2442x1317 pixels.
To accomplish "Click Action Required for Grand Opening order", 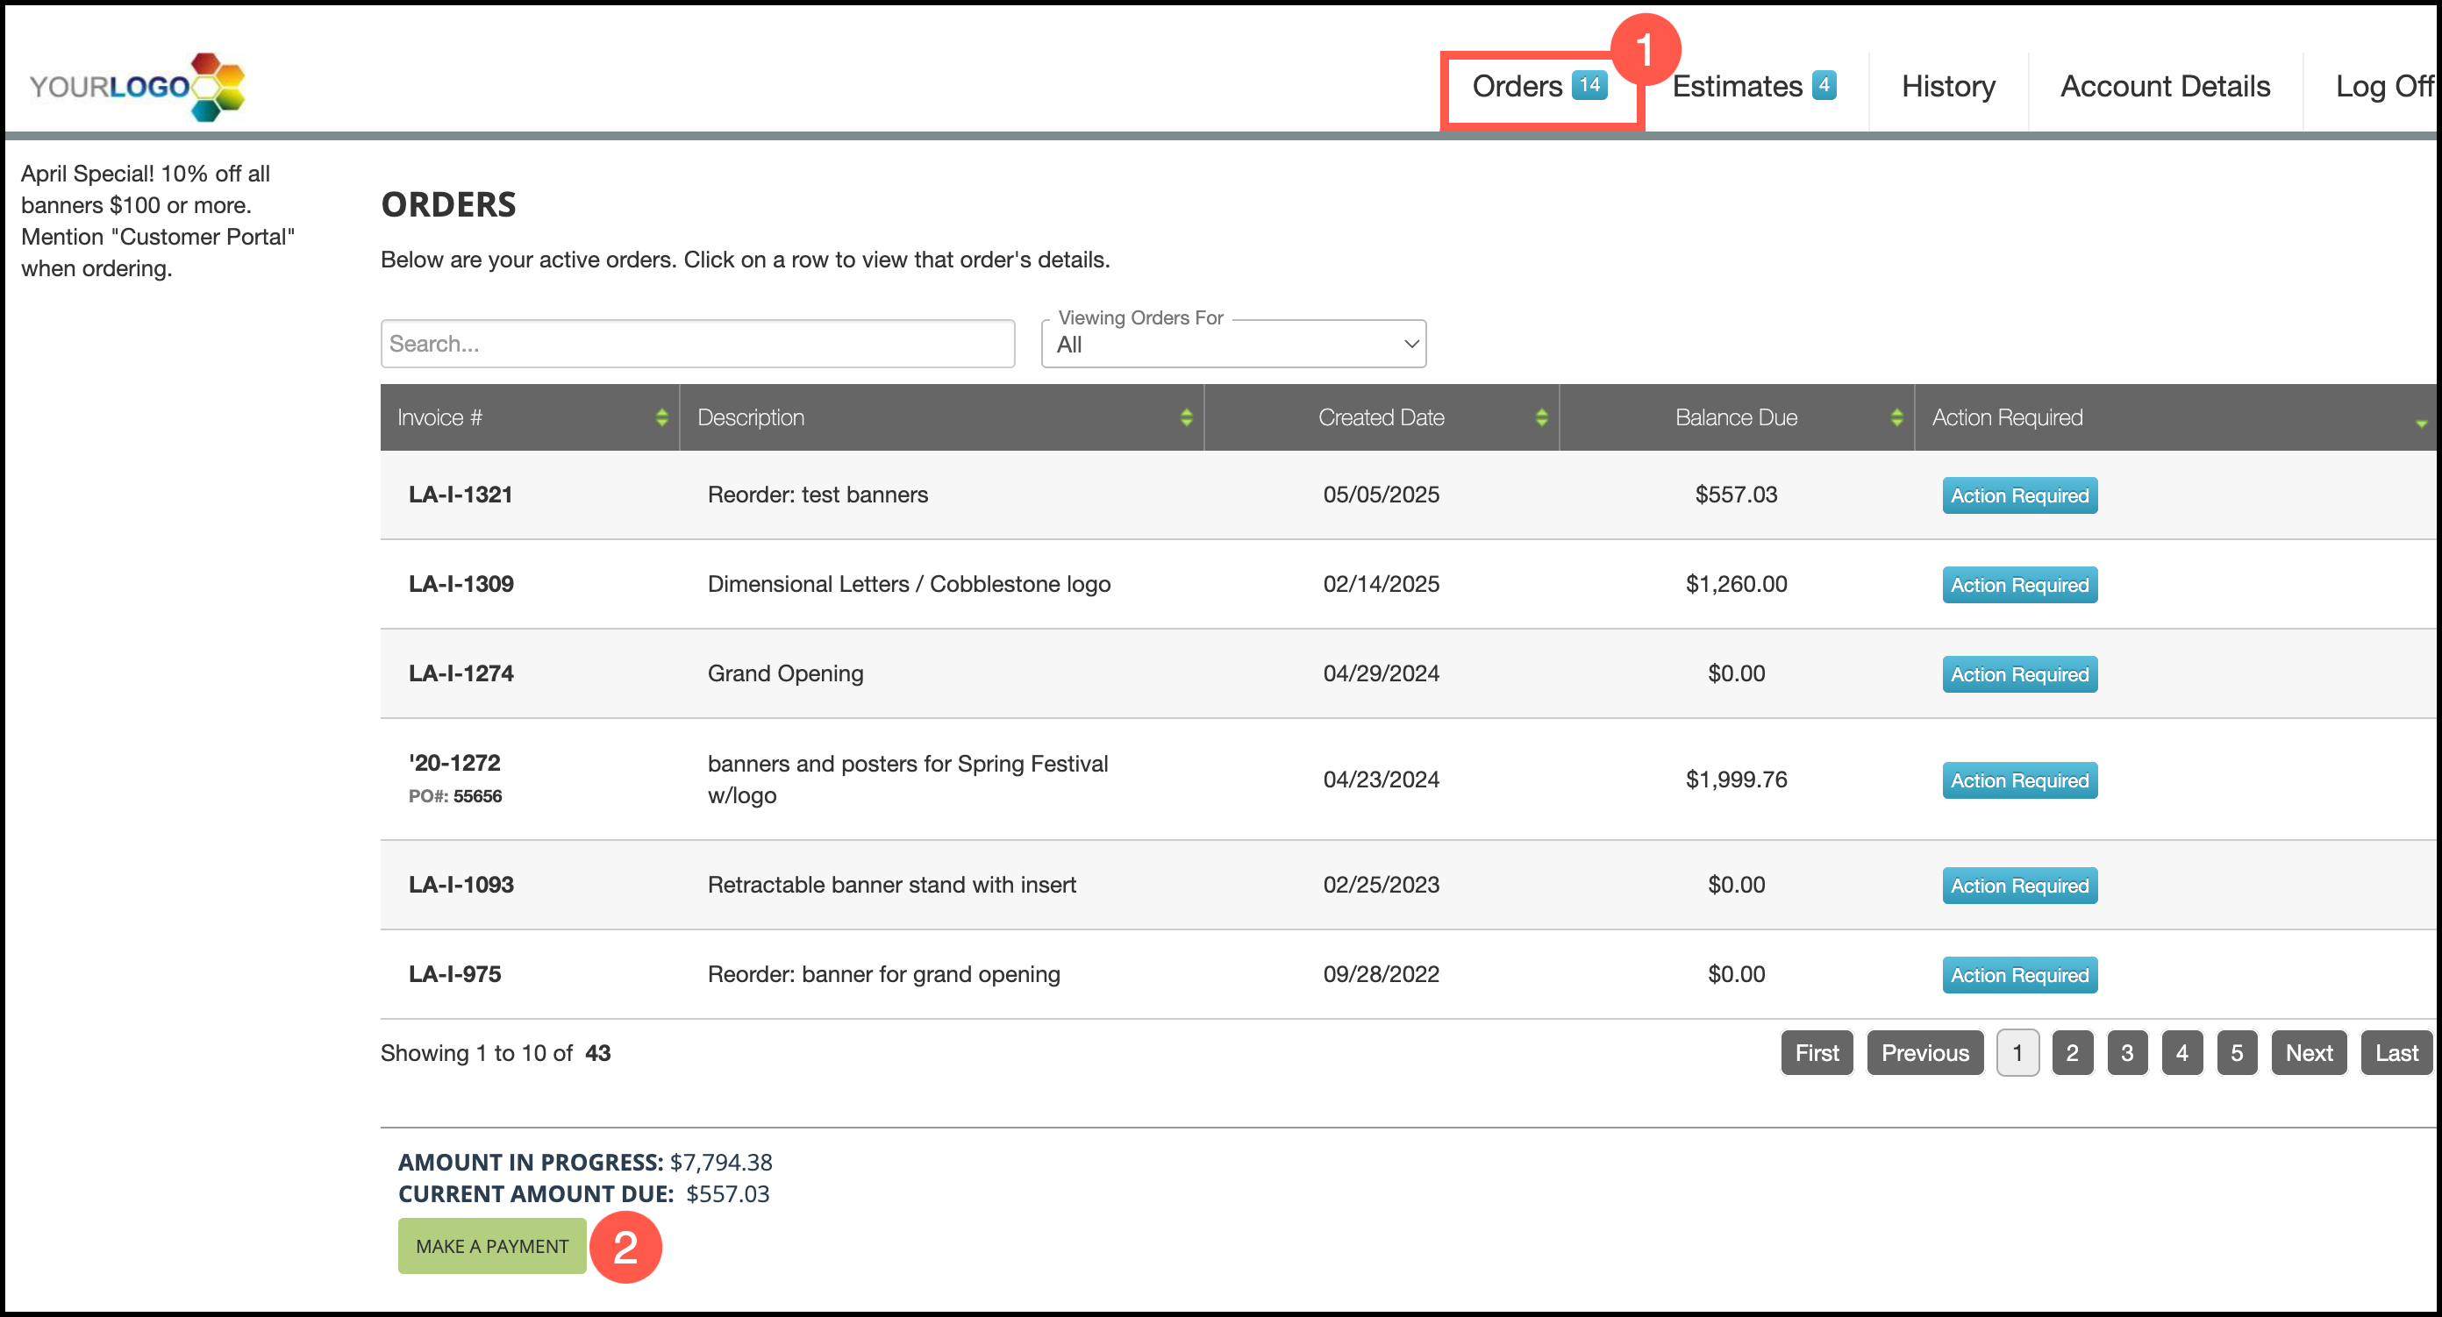I will (2019, 674).
